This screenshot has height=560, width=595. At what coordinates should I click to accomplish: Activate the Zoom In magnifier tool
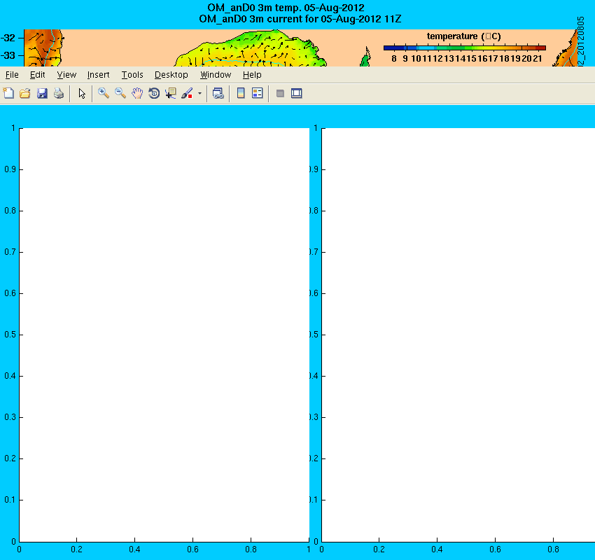tap(104, 93)
